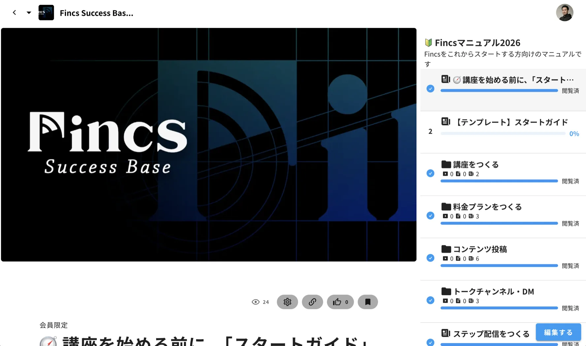The height and width of the screenshot is (346, 586).
Task: Click the Fincs Success Base community logo thumbnail
Action: (46, 13)
